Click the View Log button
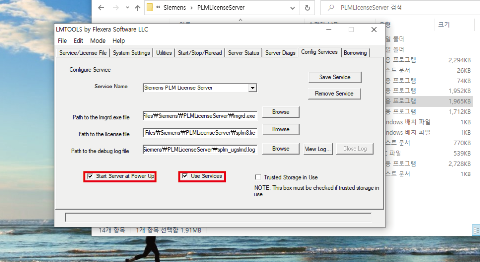Image resolution: width=480 pixels, height=262 pixels. [318, 149]
